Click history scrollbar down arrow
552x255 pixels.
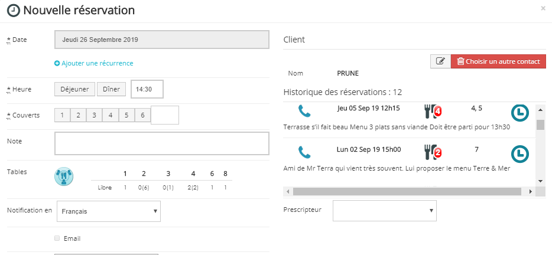[540, 181]
